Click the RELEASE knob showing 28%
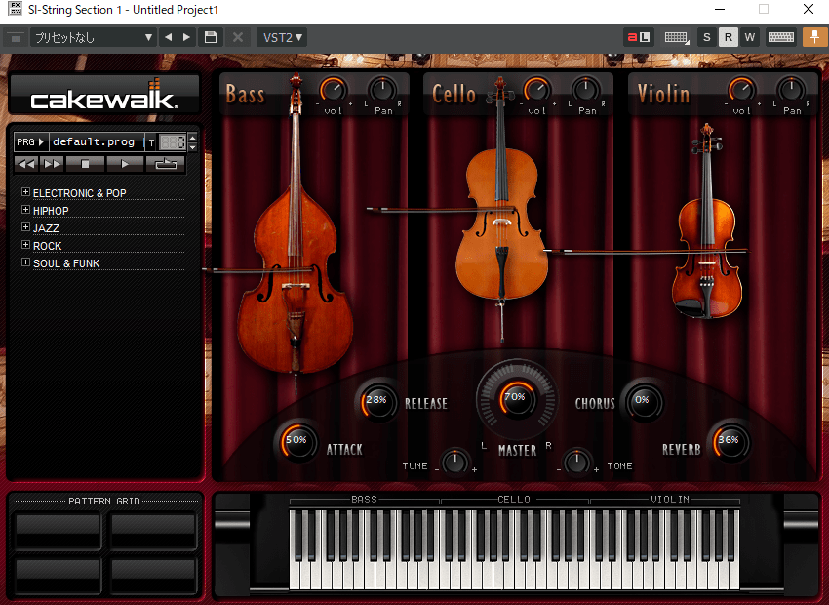The image size is (829, 605). click(377, 401)
